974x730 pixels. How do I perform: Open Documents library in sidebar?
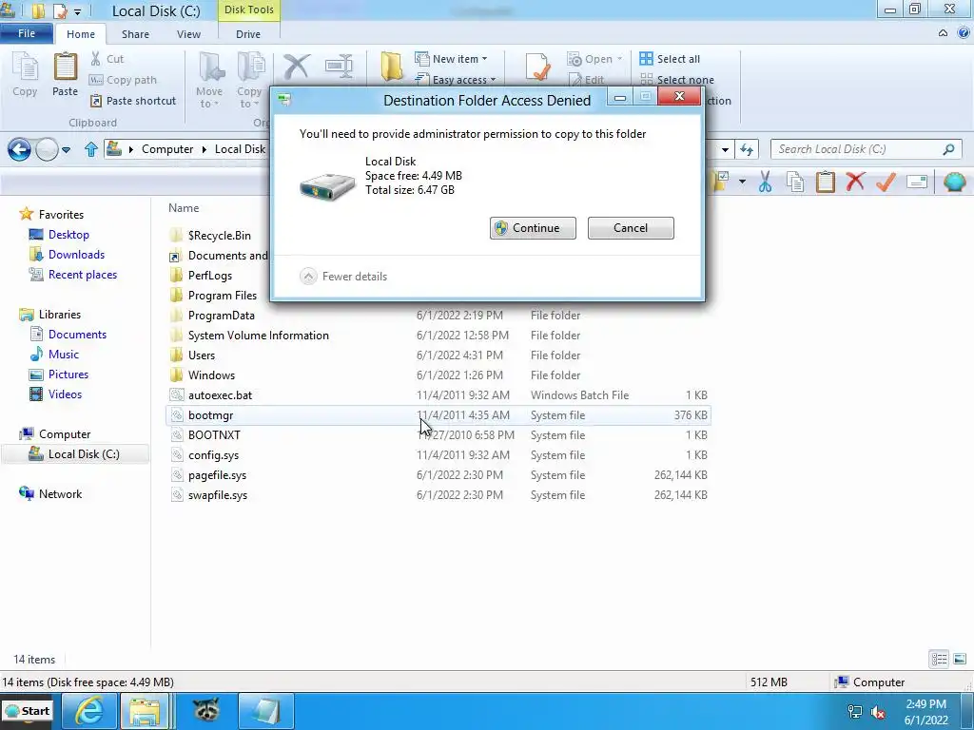(68, 335)
